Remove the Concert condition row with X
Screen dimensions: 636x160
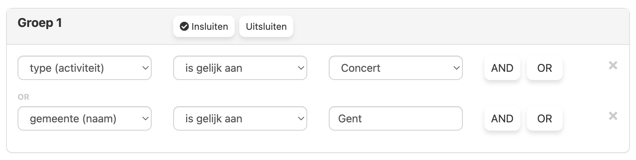tap(613, 65)
